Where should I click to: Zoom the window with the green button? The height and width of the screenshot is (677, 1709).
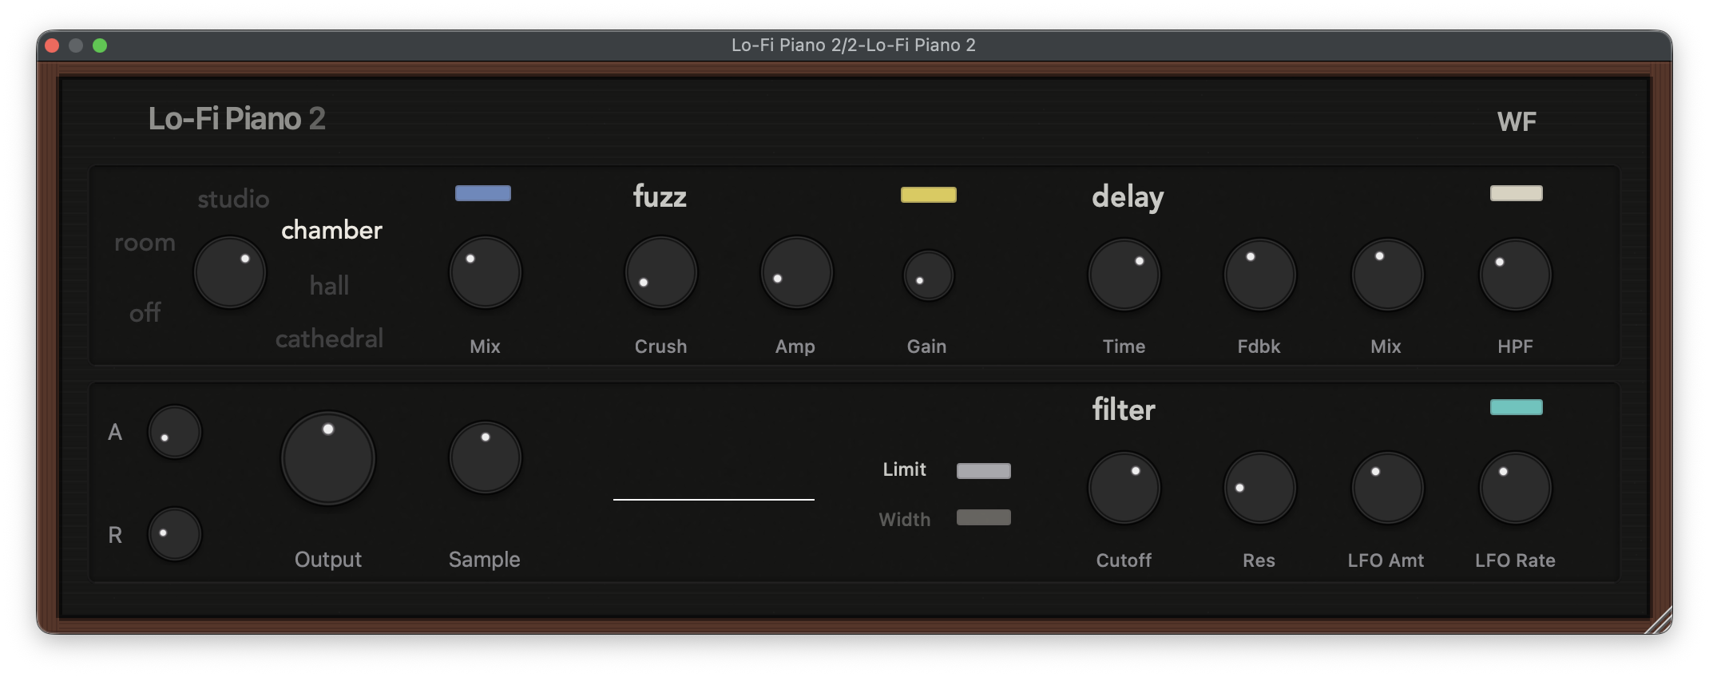[100, 46]
